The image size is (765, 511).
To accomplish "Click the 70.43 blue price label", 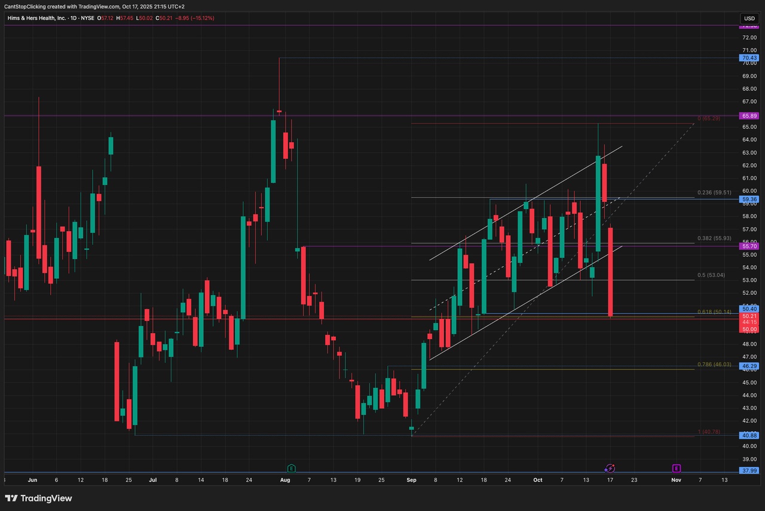I will coord(749,58).
